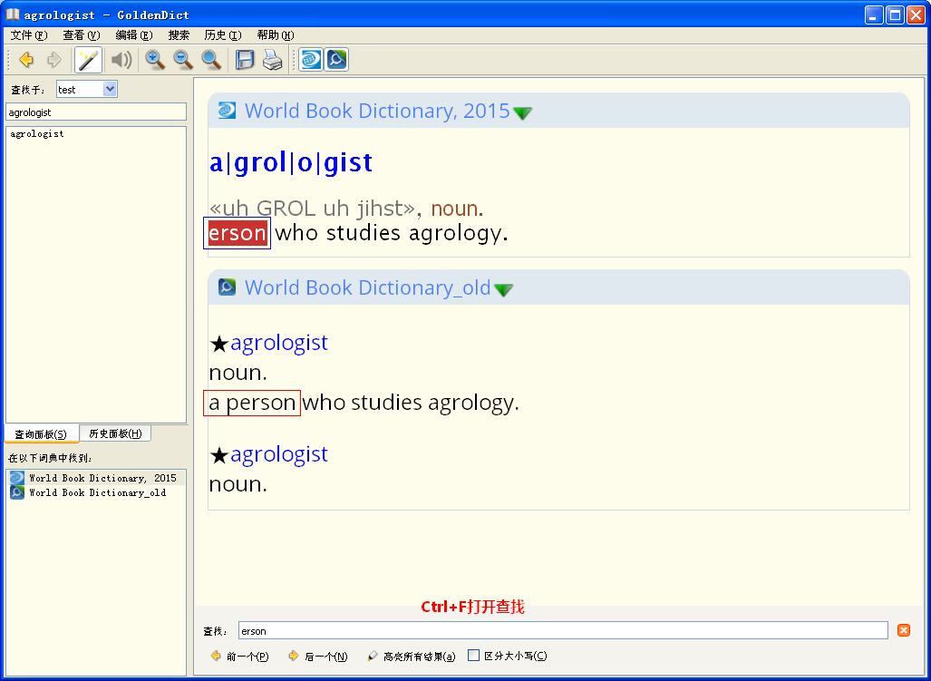Toggle the World Book old dictionary toolbar icon
931x681 pixels.
click(336, 59)
